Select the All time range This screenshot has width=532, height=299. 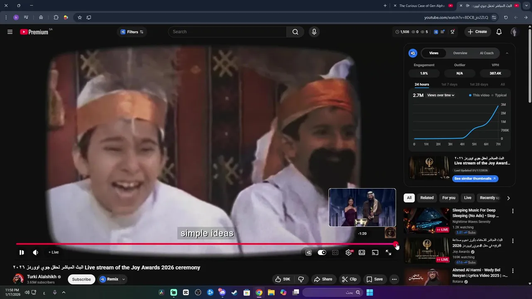[x=502, y=85]
